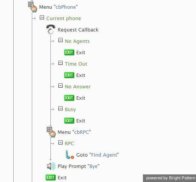Select the Exit icon under No Agents
This screenshot has width=196, height=182.
(x=69, y=52)
